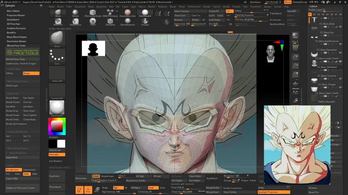Toggle the Alternate color button
Image resolution: width=348 pixels, height=195 pixels.
[x=57, y=154]
